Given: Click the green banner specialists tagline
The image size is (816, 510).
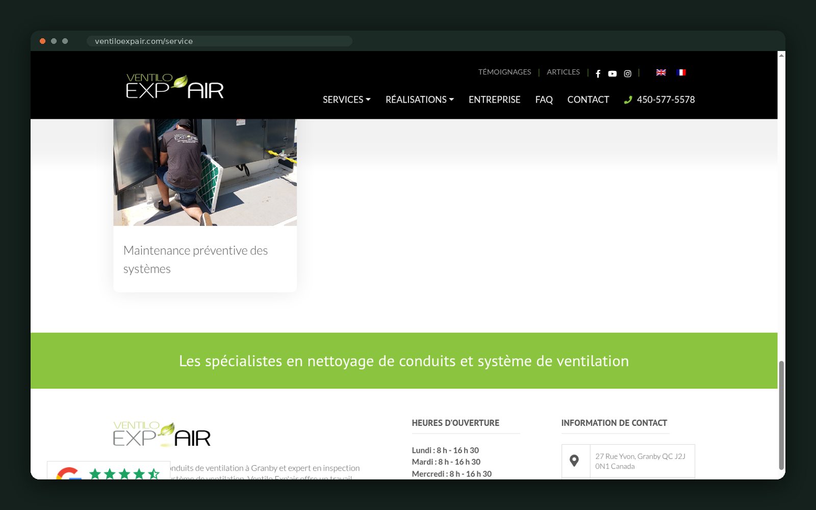Looking at the screenshot, I should [404, 361].
